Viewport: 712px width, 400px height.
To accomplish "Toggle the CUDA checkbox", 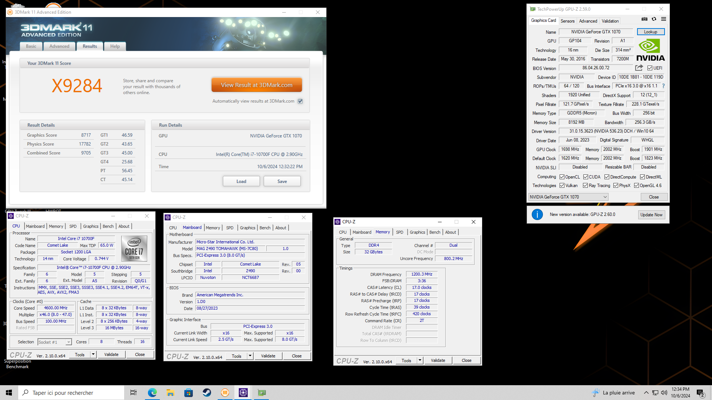I will 586,177.
